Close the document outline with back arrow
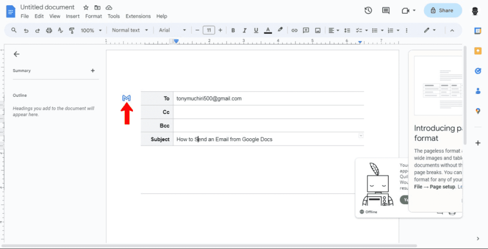Image resolution: width=488 pixels, height=249 pixels. [x=17, y=54]
